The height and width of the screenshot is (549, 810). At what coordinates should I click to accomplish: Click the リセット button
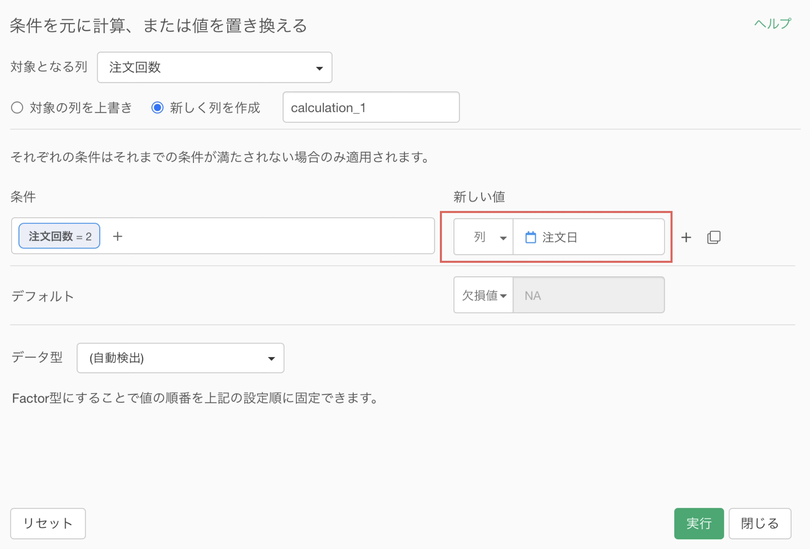48,523
